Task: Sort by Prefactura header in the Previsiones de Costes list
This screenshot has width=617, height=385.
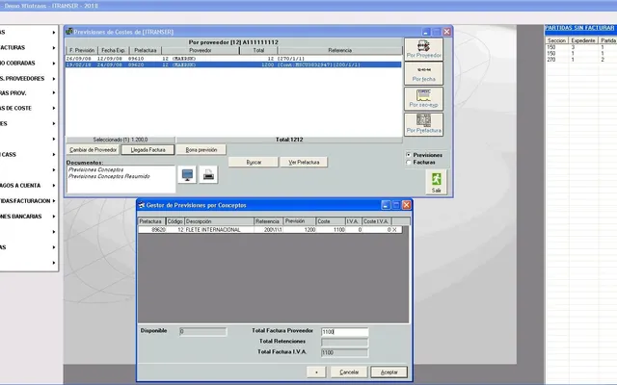Action: coord(146,50)
